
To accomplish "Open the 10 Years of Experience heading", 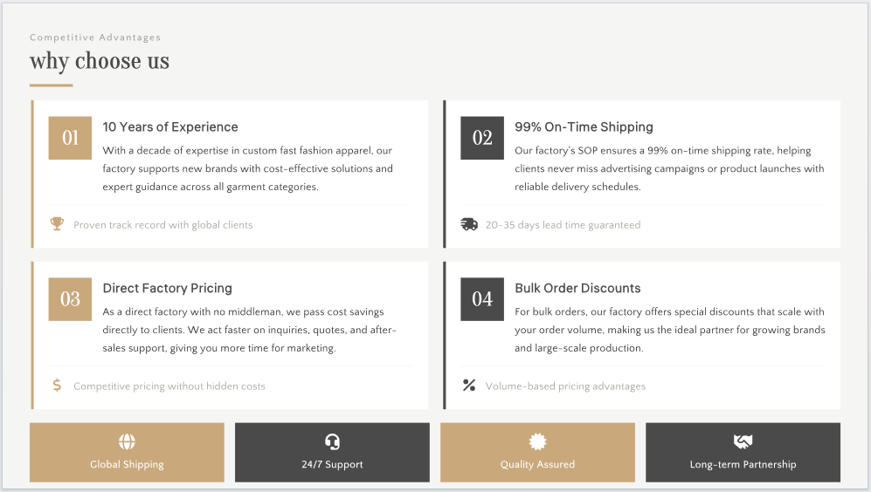I will pyautogui.click(x=170, y=127).
